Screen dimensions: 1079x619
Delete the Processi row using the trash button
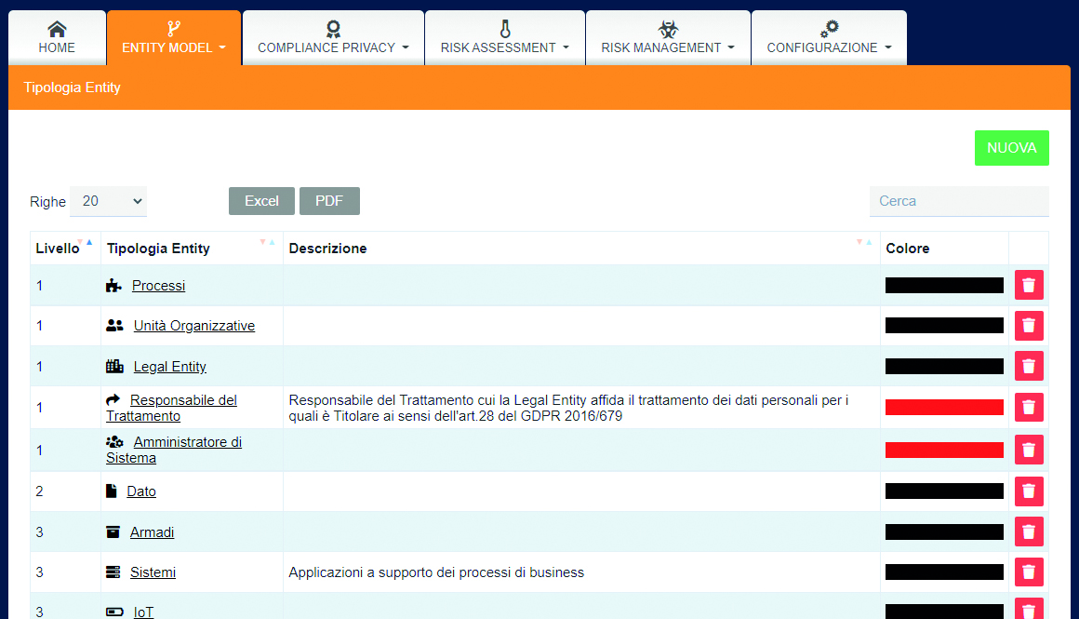click(x=1028, y=285)
